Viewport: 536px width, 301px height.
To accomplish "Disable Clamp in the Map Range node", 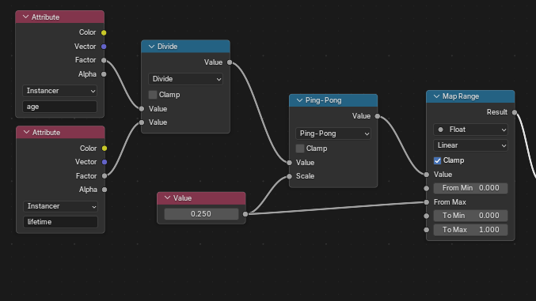I will [438, 160].
